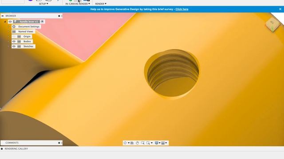Expand the Origin folder
The width and height of the screenshot is (284, 159).
pos(8,36)
